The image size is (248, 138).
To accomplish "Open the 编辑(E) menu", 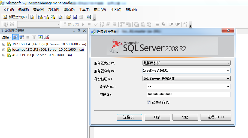I will (23, 10).
